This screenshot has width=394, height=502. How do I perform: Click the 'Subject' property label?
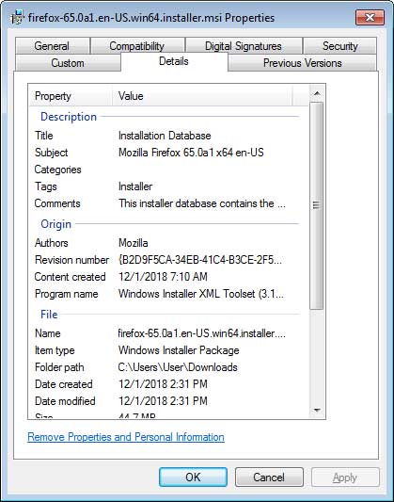pyautogui.click(x=51, y=153)
